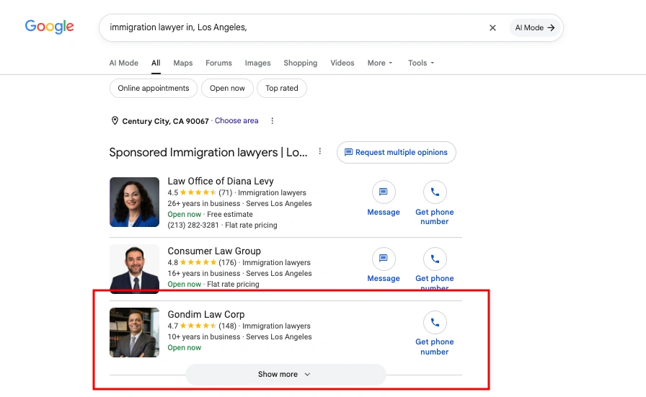The width and height of the screenshot is (646, 397).
Task: Message Law Office of Diana Levy
Action: point(384,199)
